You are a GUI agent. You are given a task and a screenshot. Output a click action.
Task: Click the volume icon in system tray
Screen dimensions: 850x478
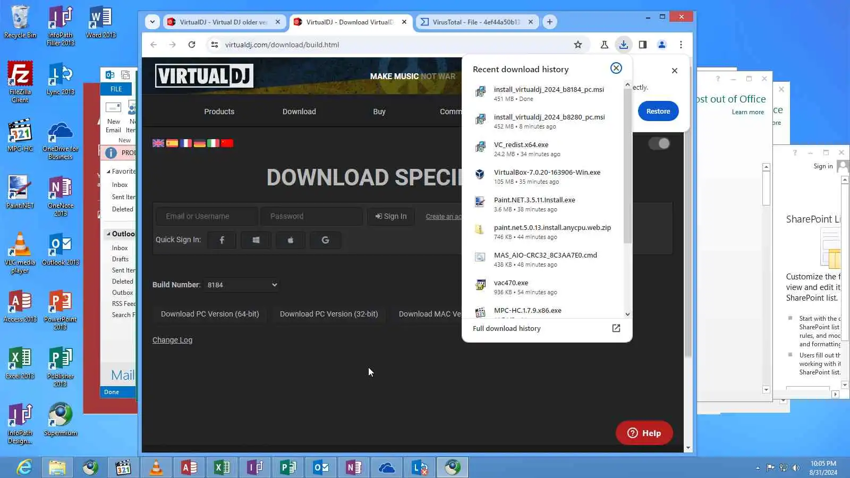coord(796,468)
